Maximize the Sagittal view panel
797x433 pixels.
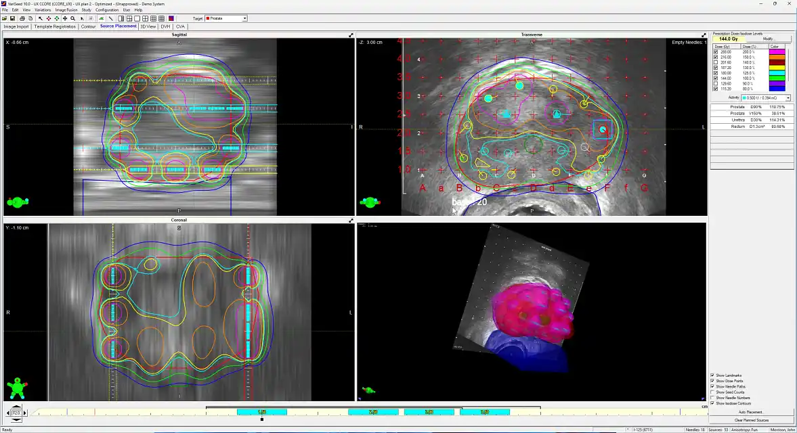(351, 35)
